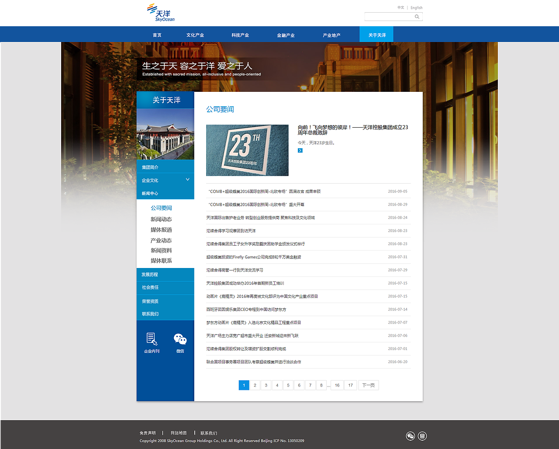Open 沱牌舍得学习观摩团到访天洋 article

[x=231, y=231]
